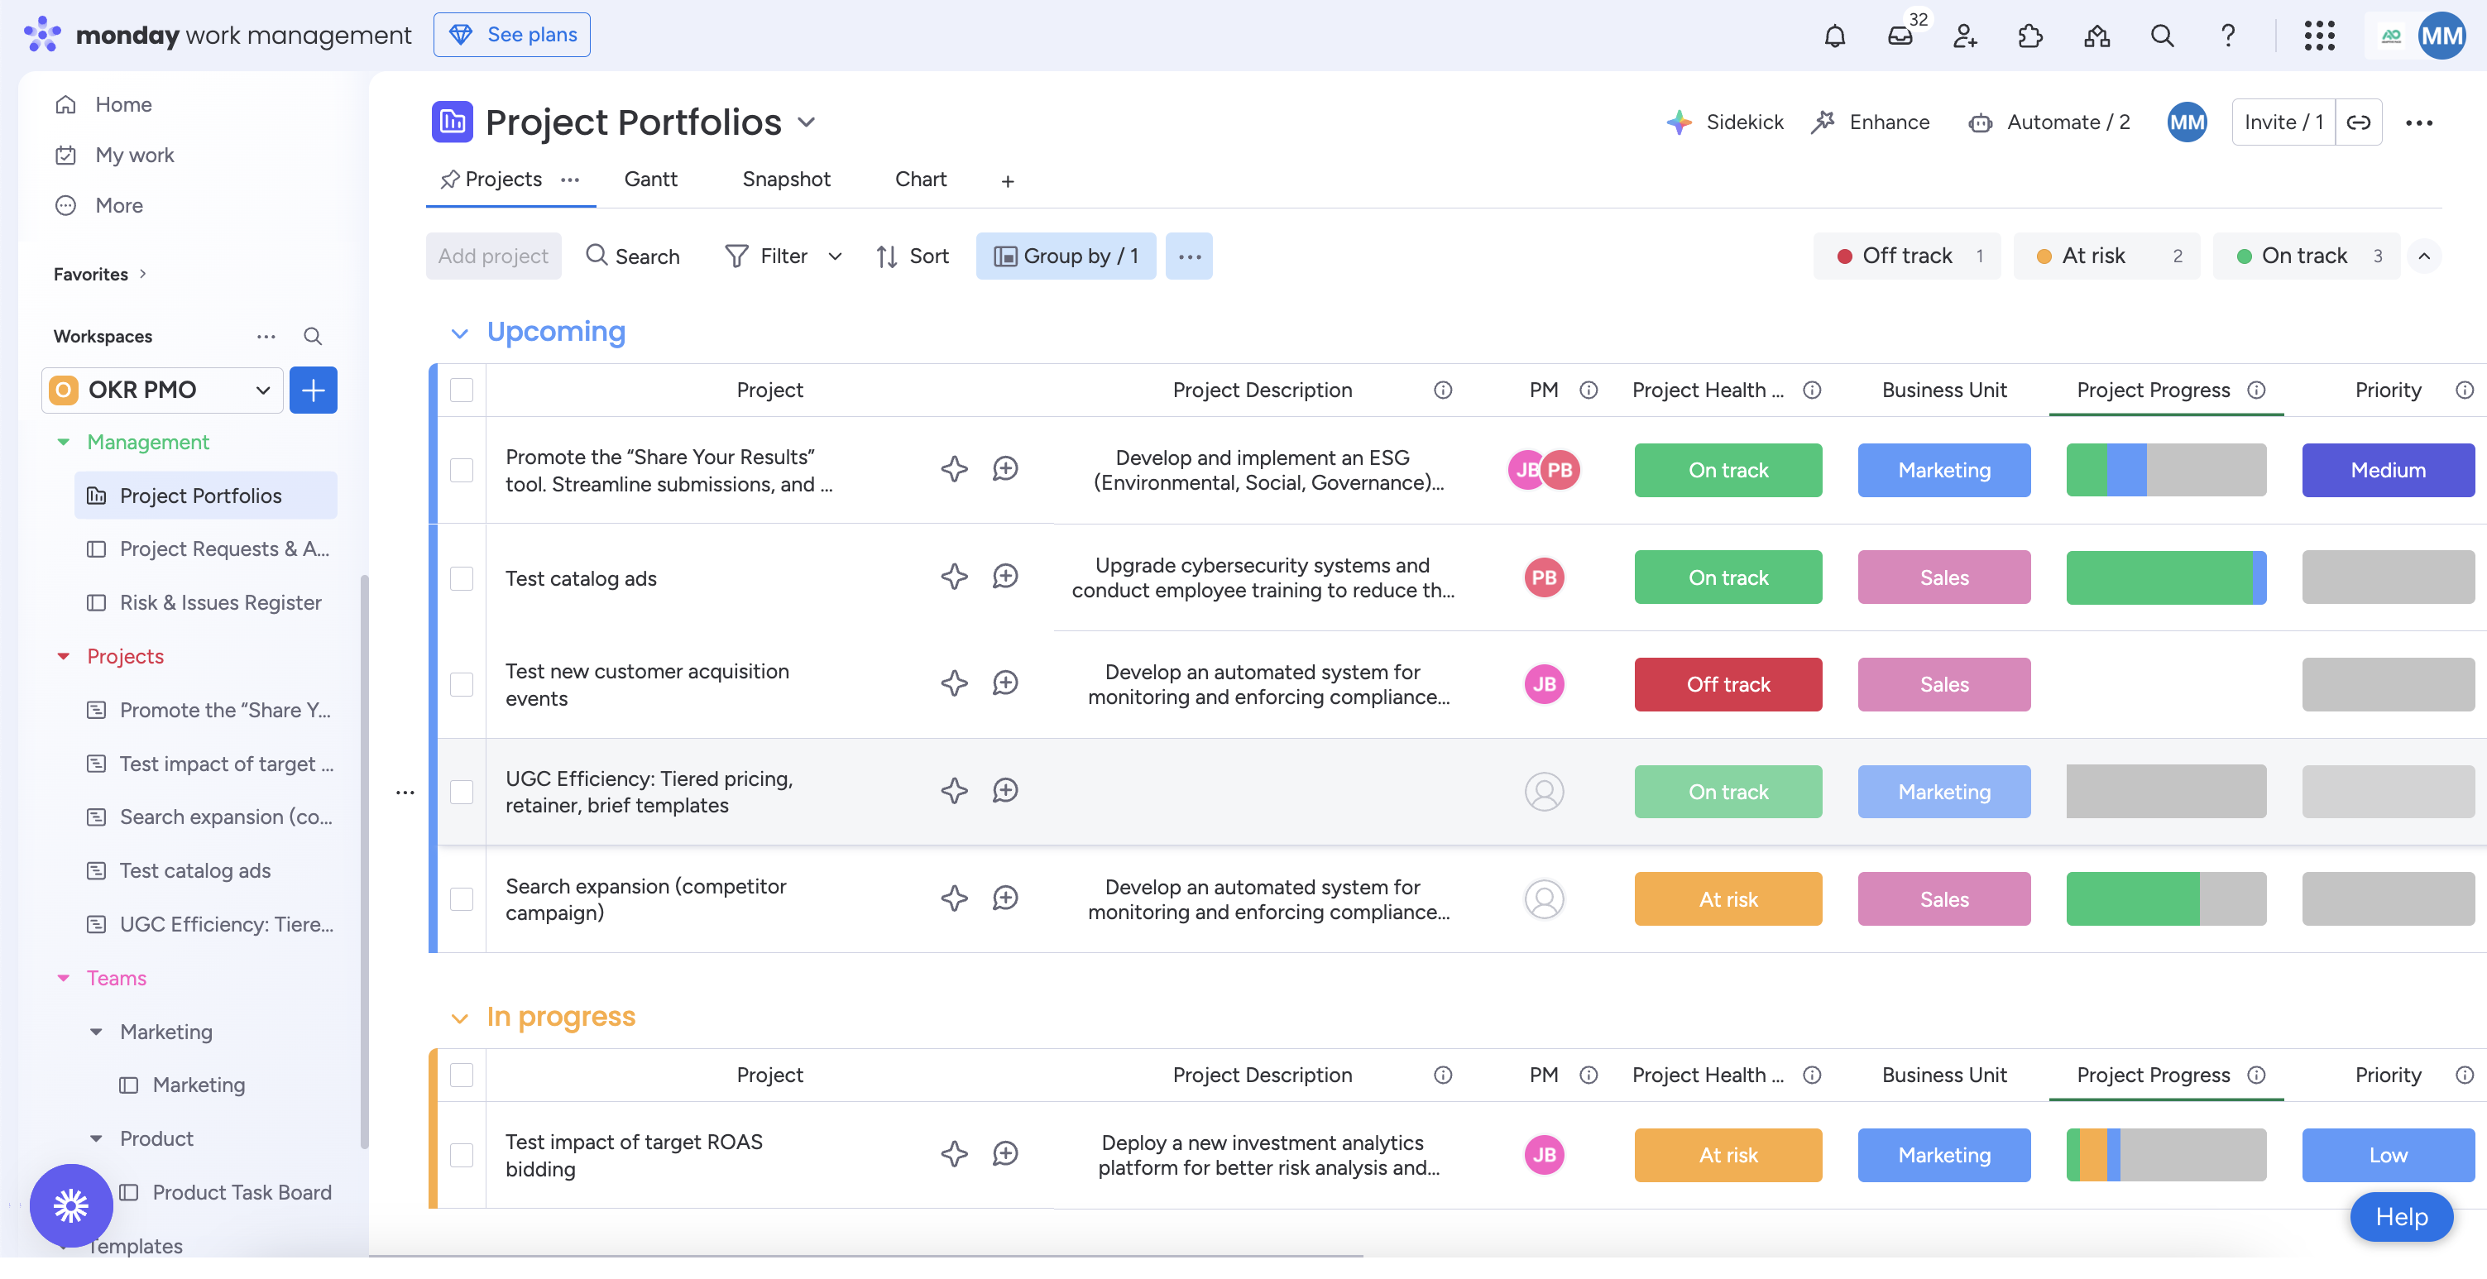
Task: Click Medium priority purple label
Action: 2388,470
